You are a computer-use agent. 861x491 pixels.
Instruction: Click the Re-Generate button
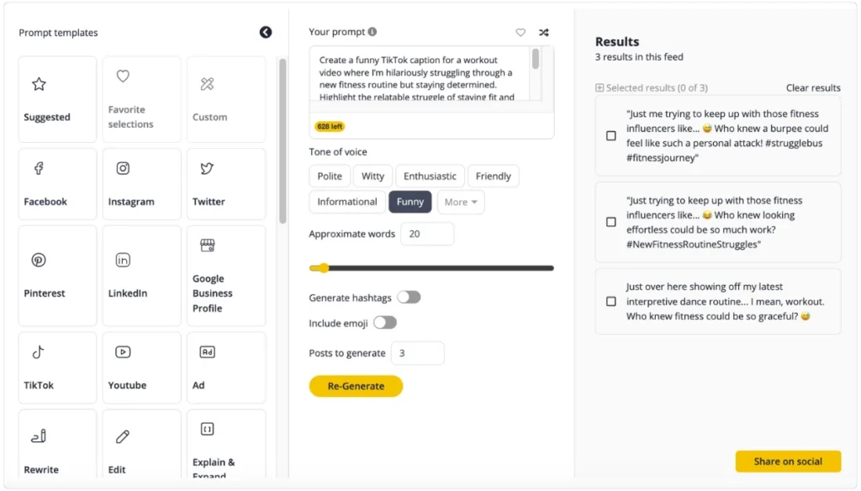(x=356, y=386)
